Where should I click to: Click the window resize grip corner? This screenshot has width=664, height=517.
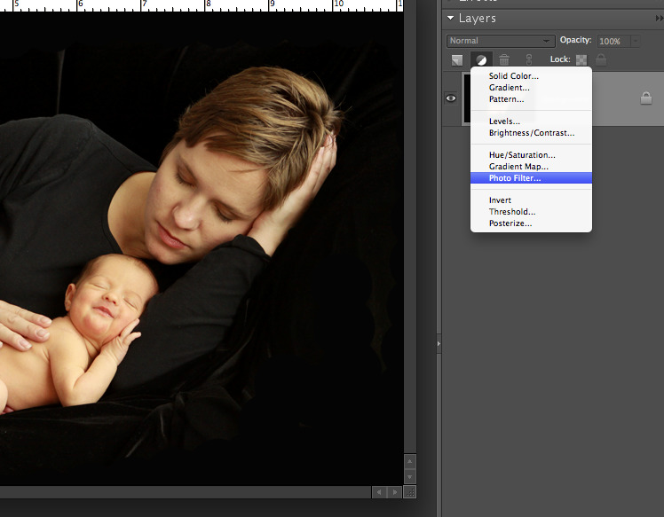(409, 492)
